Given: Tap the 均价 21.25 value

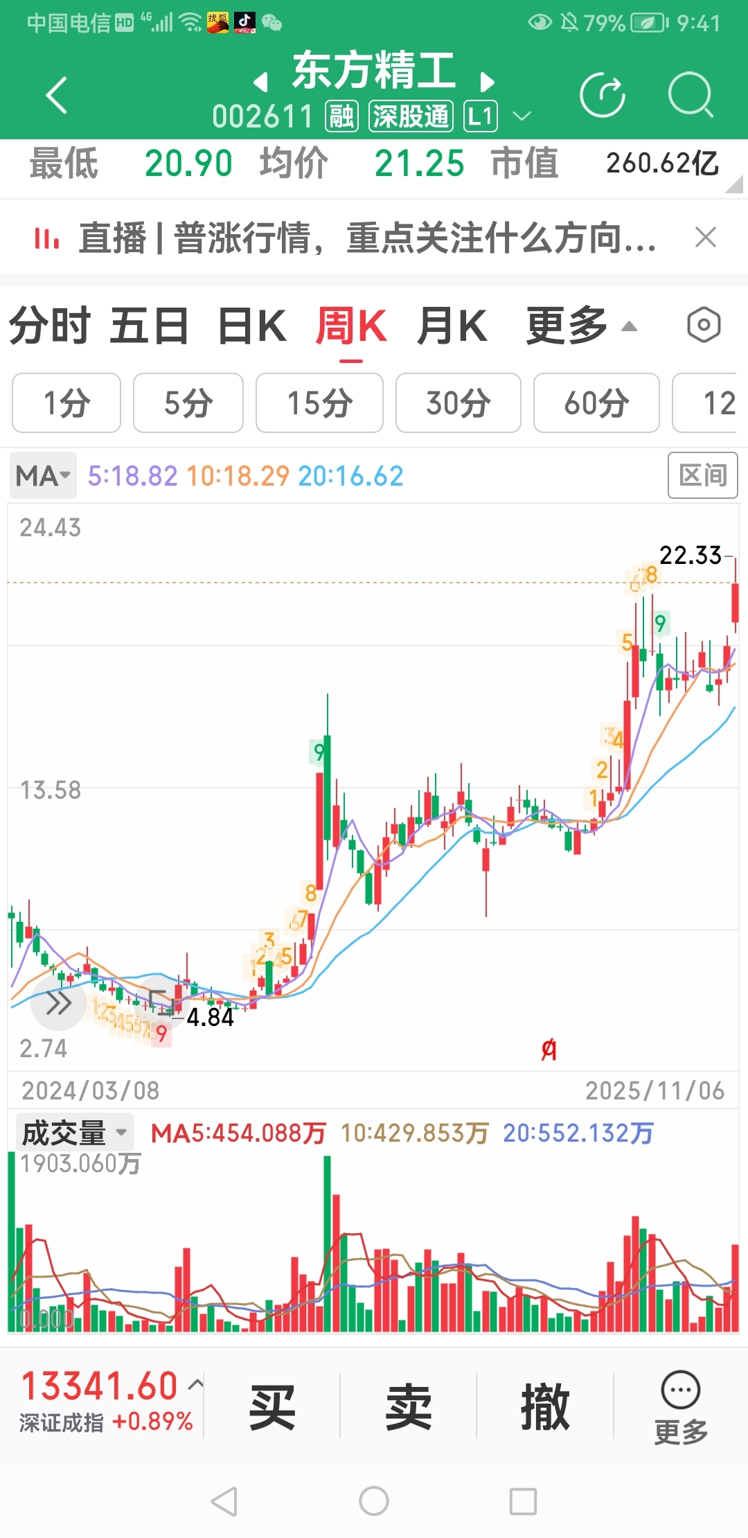Looking at the screenshot, I should (x=420, y=163).
